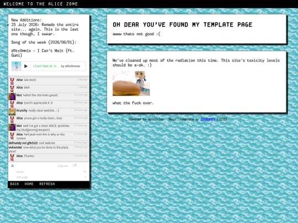This screenshot has width=298, height=223.
Task: Click Alice's avatar beside 'Thanks!' message
Action: [x=12, y=157]
